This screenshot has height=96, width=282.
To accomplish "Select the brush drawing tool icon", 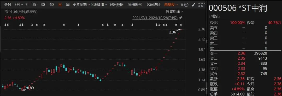I will click(x=193, y=5).
